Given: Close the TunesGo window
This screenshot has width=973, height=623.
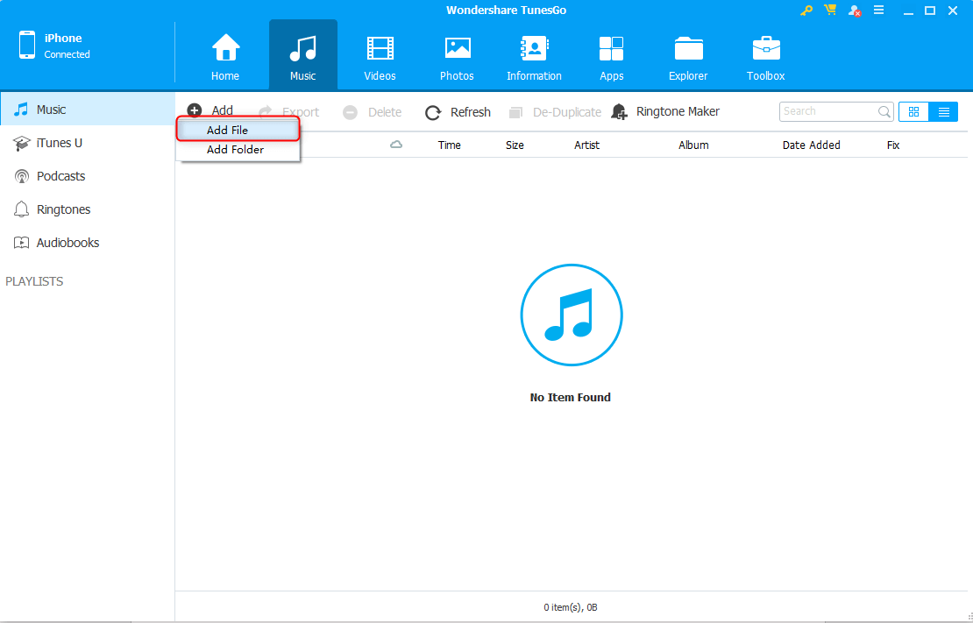Looking at the screenshot, I should [x=953, y=10].
